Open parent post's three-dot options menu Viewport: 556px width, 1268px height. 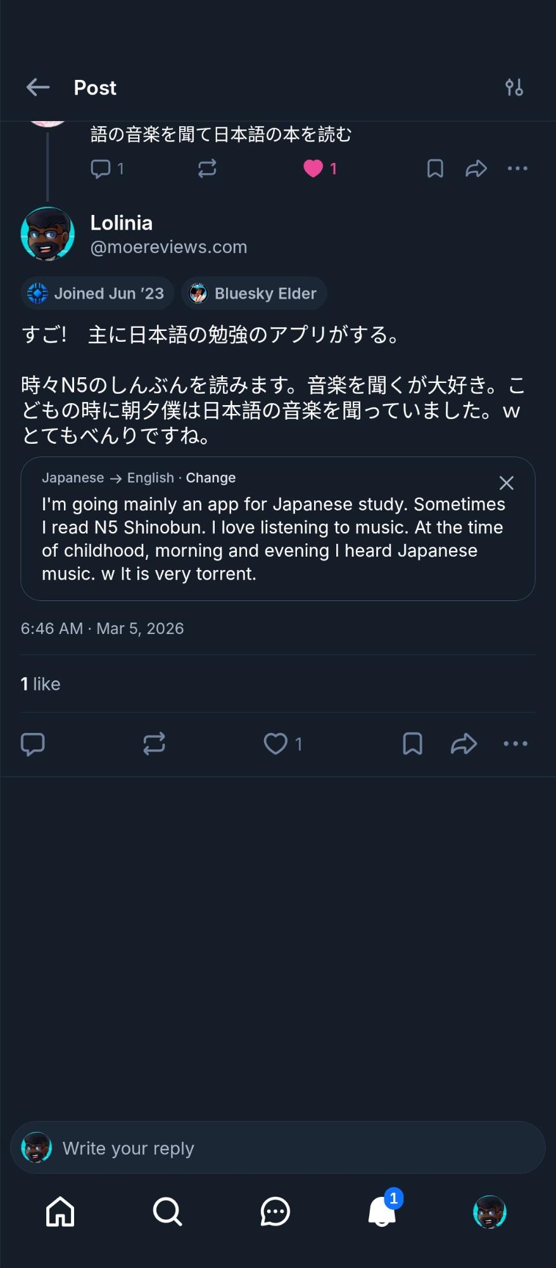click(517, 169)
